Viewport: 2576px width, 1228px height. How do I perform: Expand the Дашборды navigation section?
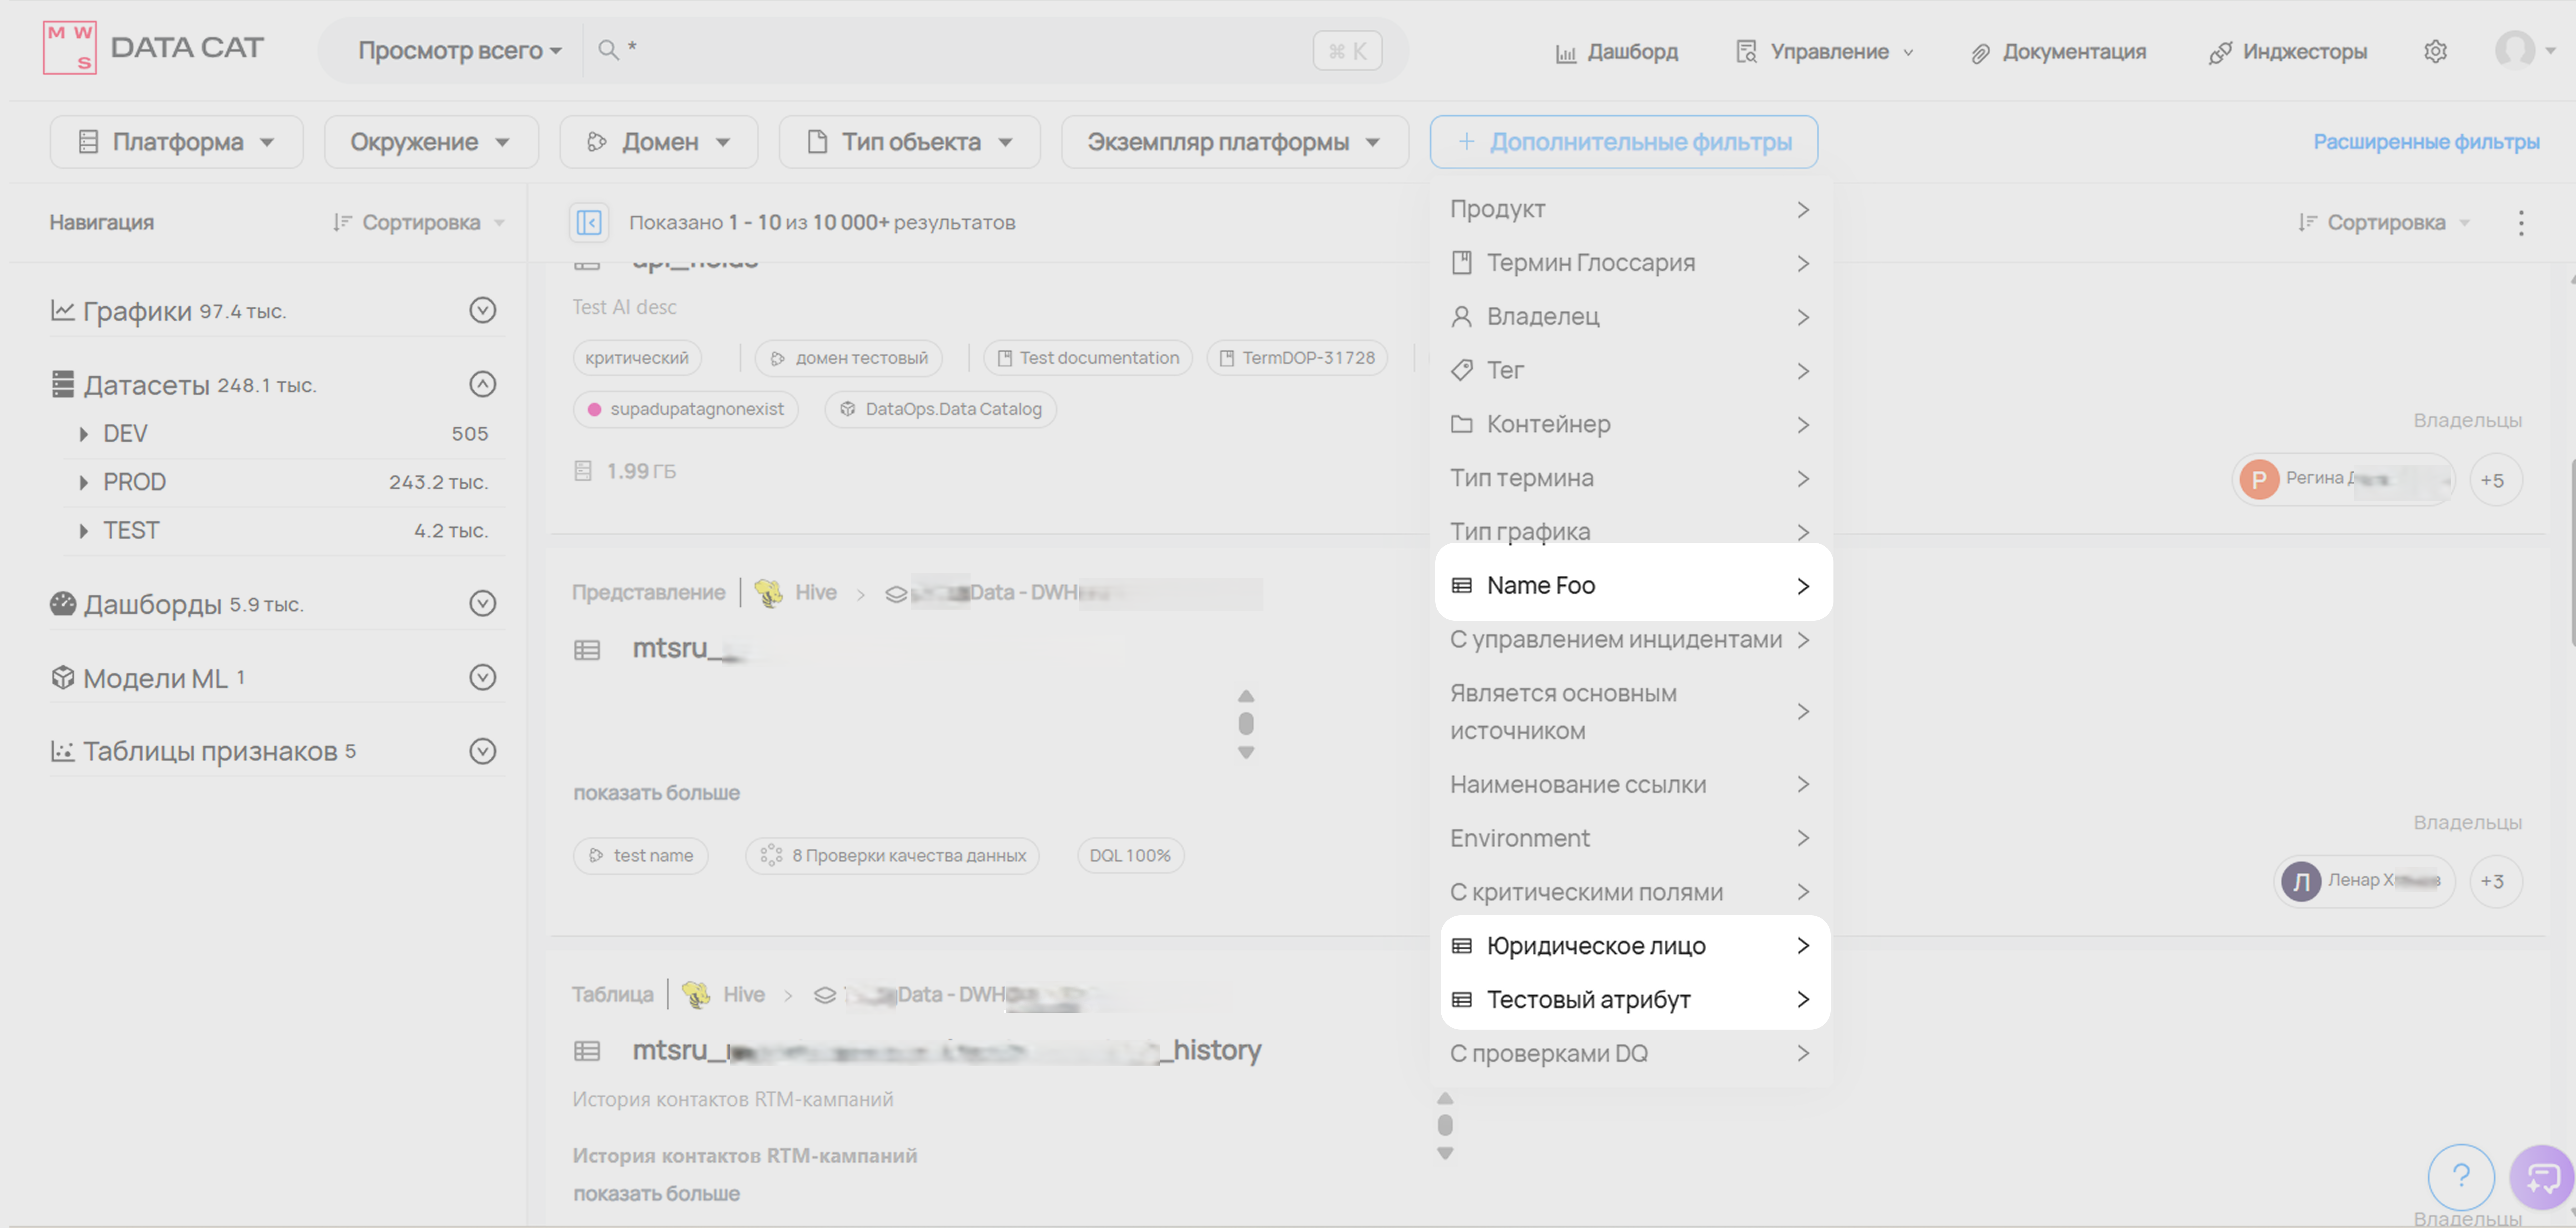click(x=482, y=603)
